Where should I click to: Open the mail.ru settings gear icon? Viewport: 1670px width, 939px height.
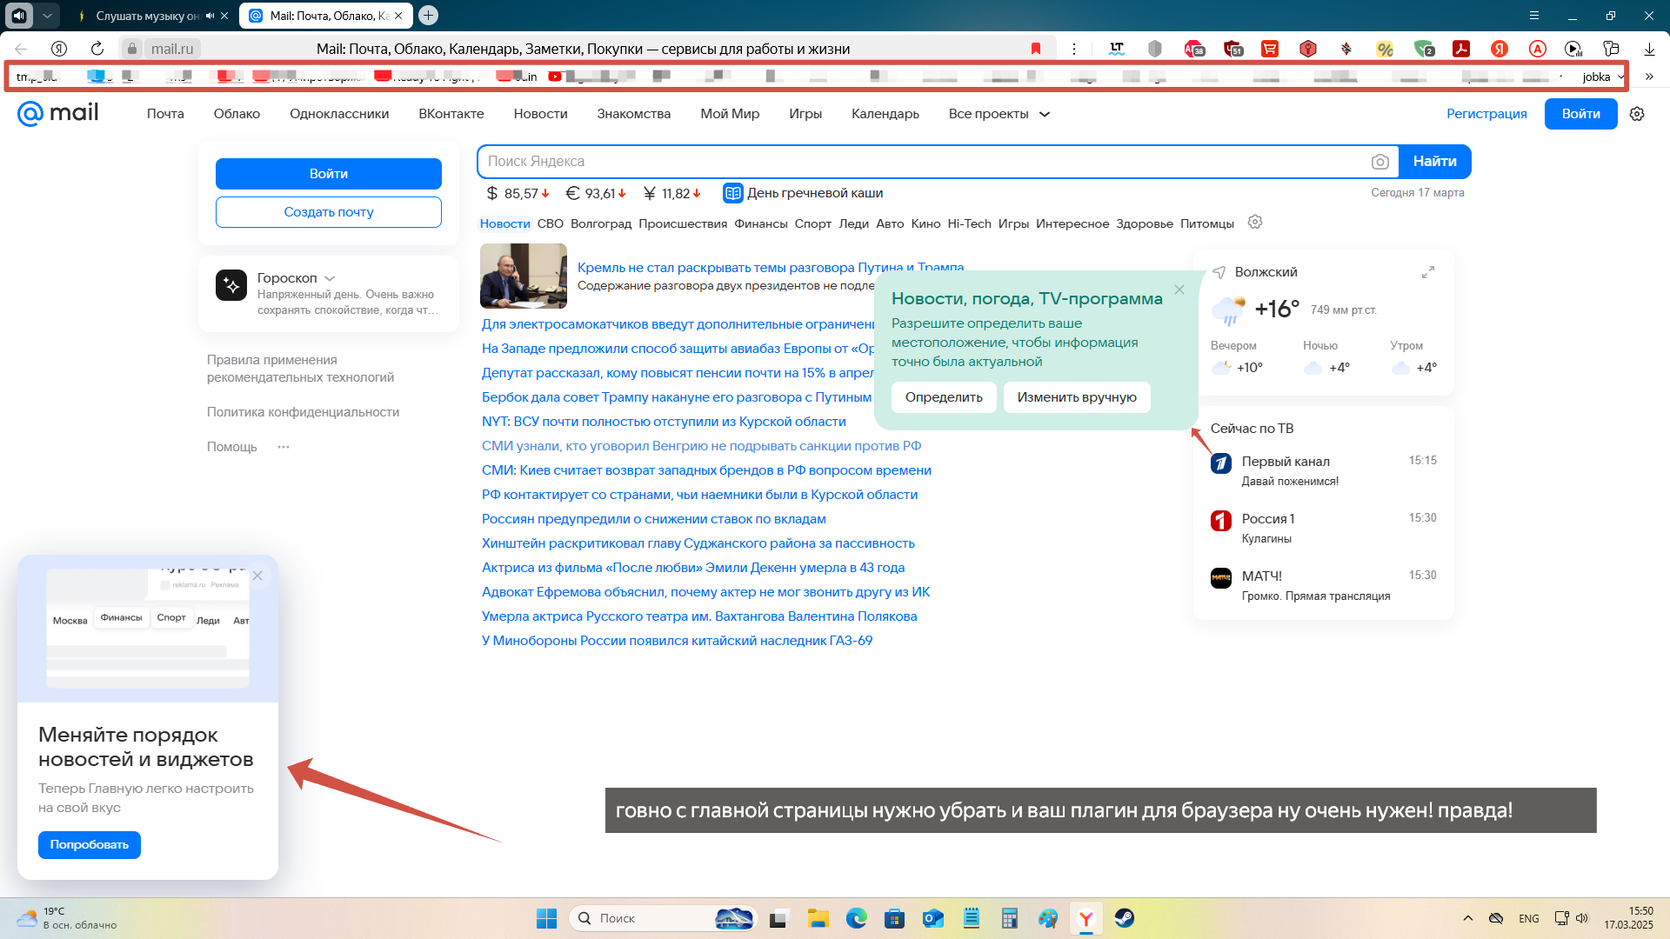point(1637,114)
